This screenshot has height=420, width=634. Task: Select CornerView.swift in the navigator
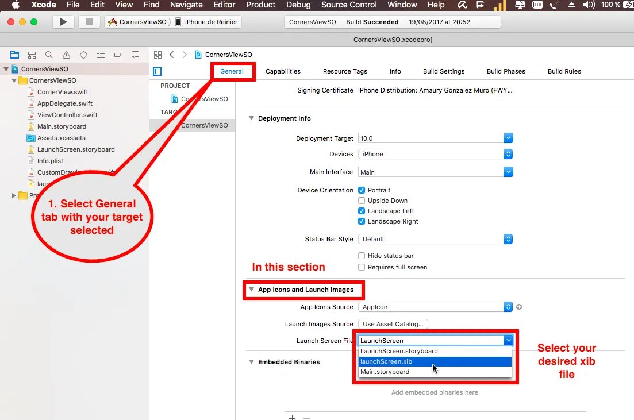click(63, 92)
